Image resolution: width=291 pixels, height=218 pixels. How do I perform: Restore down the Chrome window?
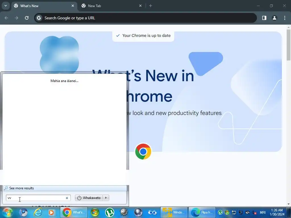[x=271, y=6]
